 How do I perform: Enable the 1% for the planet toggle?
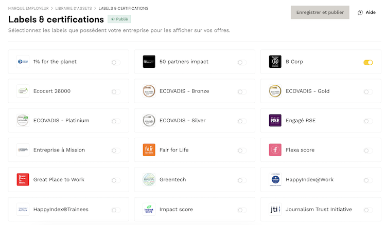(116, 62)
